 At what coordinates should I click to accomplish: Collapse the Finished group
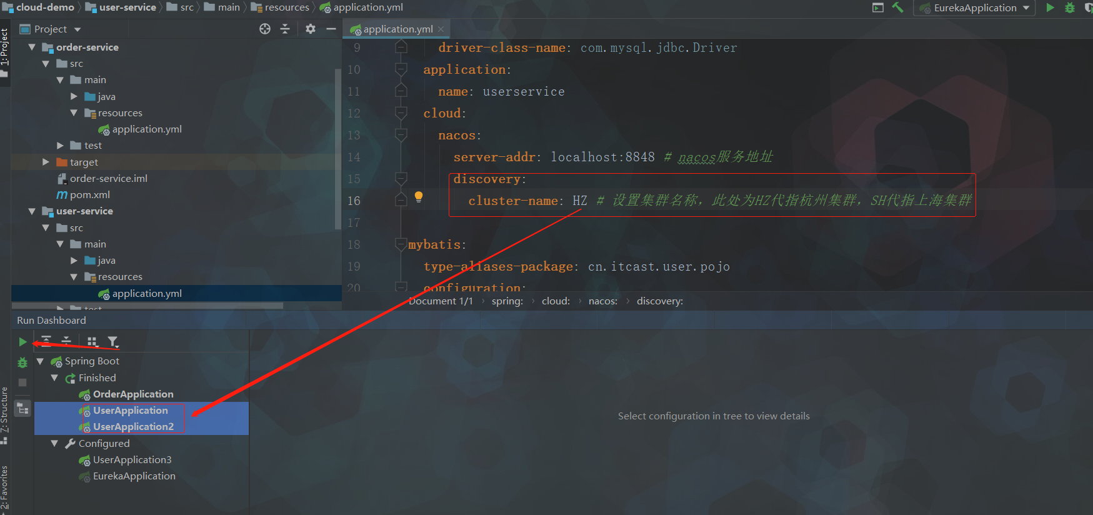54,377
